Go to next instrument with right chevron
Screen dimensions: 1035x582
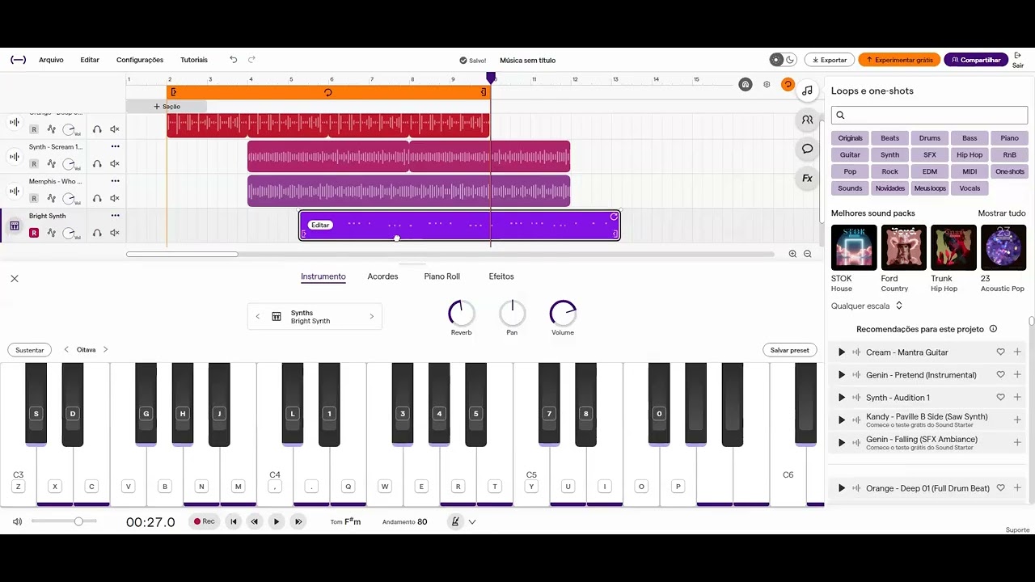372,317
